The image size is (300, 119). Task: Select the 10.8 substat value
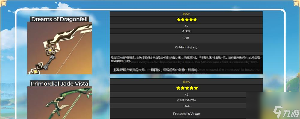click(x=186, y=38)
